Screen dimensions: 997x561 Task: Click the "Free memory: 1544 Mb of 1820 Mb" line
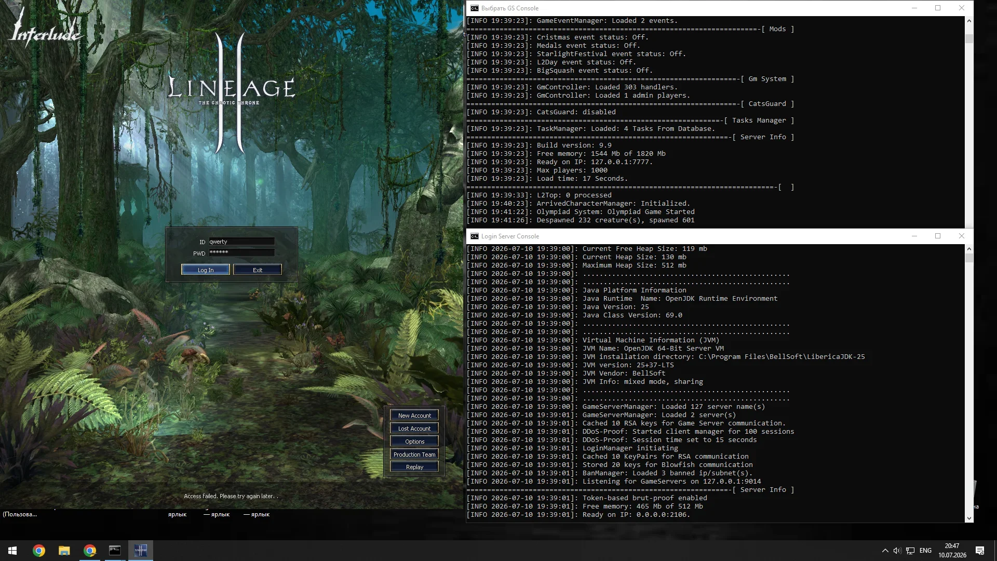click(566, 154)
